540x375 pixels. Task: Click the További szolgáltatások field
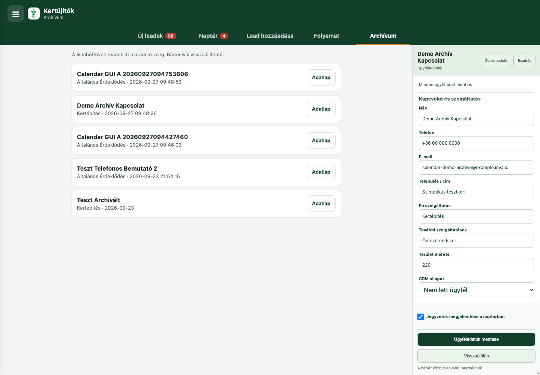[x=476, y=241]
